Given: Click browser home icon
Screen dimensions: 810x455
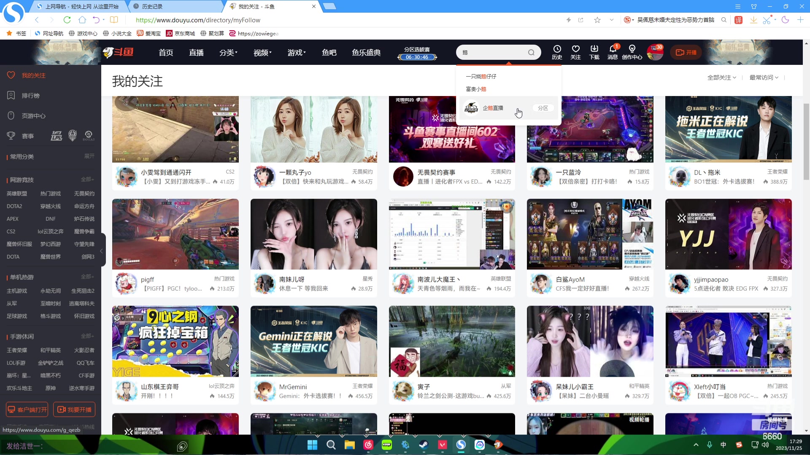Looking at the screenshot, I should 82,20.
